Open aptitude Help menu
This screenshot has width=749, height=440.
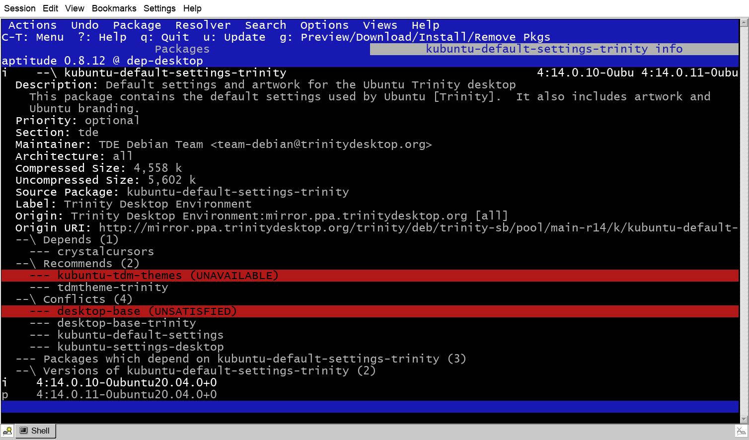[x=425, y=25]
